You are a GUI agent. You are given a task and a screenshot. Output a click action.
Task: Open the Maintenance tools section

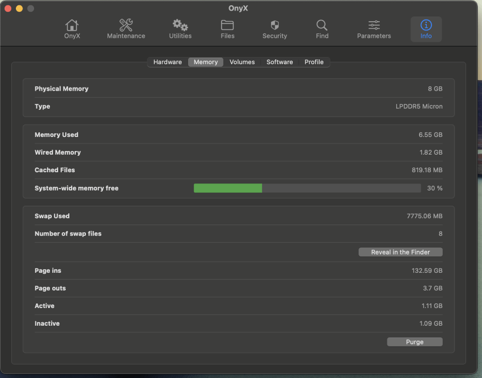pos(126,29)
